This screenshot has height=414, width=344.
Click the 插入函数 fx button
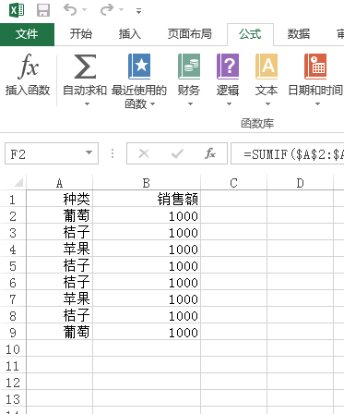[28, 75]
